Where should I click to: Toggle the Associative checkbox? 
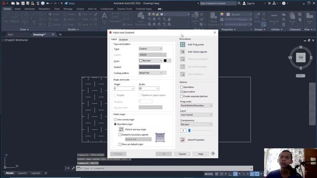[x=181, y=91]
